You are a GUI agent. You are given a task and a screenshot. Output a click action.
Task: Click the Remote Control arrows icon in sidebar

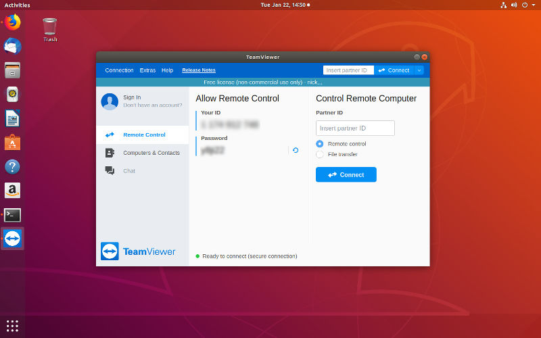[x=110, y=135]
